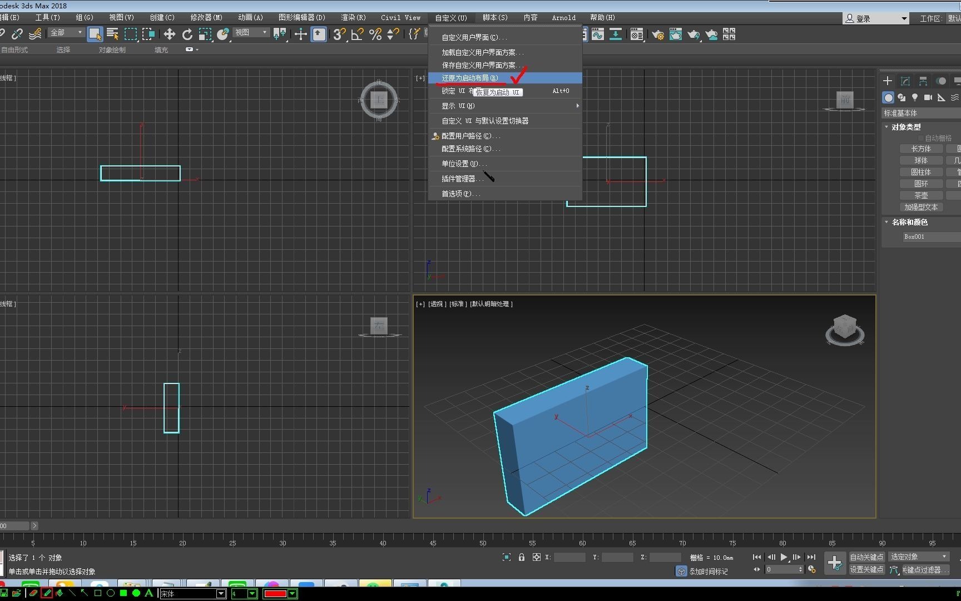Click the 长方体 primitive button

922,149
